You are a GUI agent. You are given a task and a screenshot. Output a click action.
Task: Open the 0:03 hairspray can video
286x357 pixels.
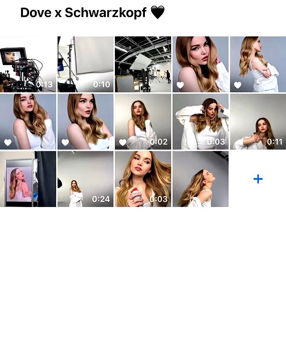(143, 179)
